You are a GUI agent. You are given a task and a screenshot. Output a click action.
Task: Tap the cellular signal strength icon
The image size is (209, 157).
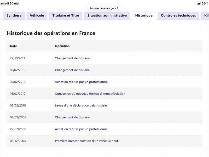tap(199, 3)
